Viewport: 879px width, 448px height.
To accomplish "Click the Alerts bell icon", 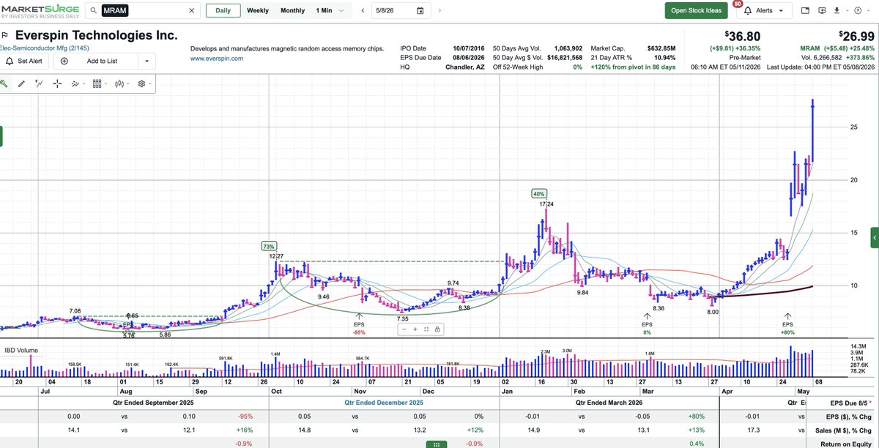I will tap(748, 11).
